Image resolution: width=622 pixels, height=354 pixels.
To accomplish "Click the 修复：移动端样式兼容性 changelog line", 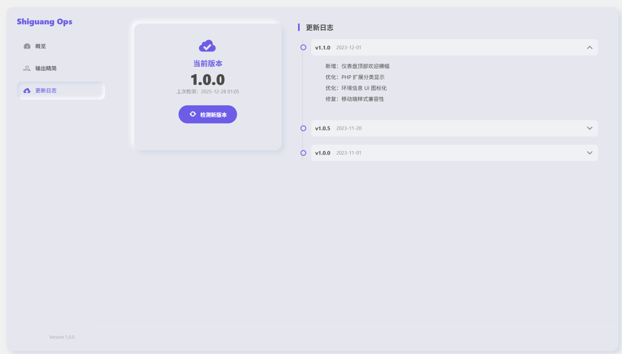I will pyautogui.click(x=355, y=99).
